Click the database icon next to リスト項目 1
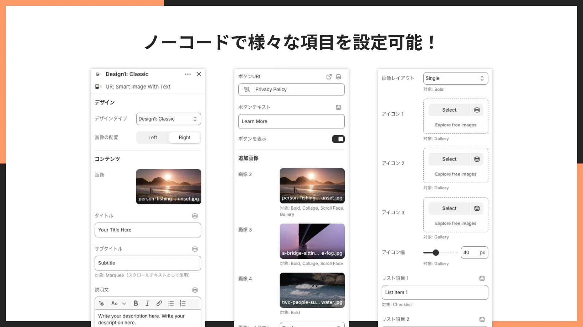The height and width of the screenshot is (327, 583). pos(482,278)
